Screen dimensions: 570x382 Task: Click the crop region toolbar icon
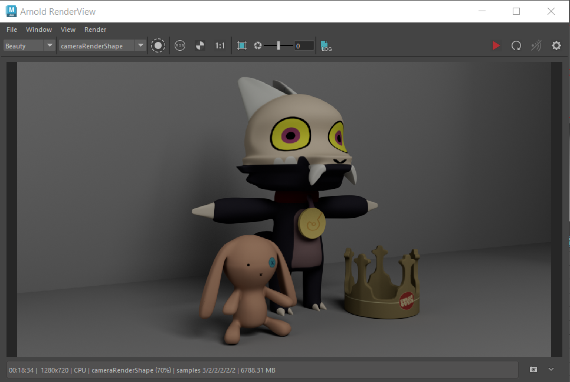[x=242, y=45]
